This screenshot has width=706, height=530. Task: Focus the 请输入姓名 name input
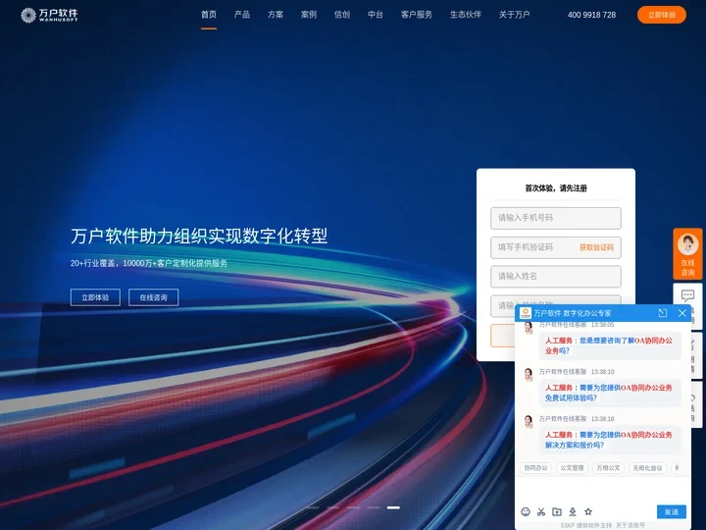[x=556, y=276]
